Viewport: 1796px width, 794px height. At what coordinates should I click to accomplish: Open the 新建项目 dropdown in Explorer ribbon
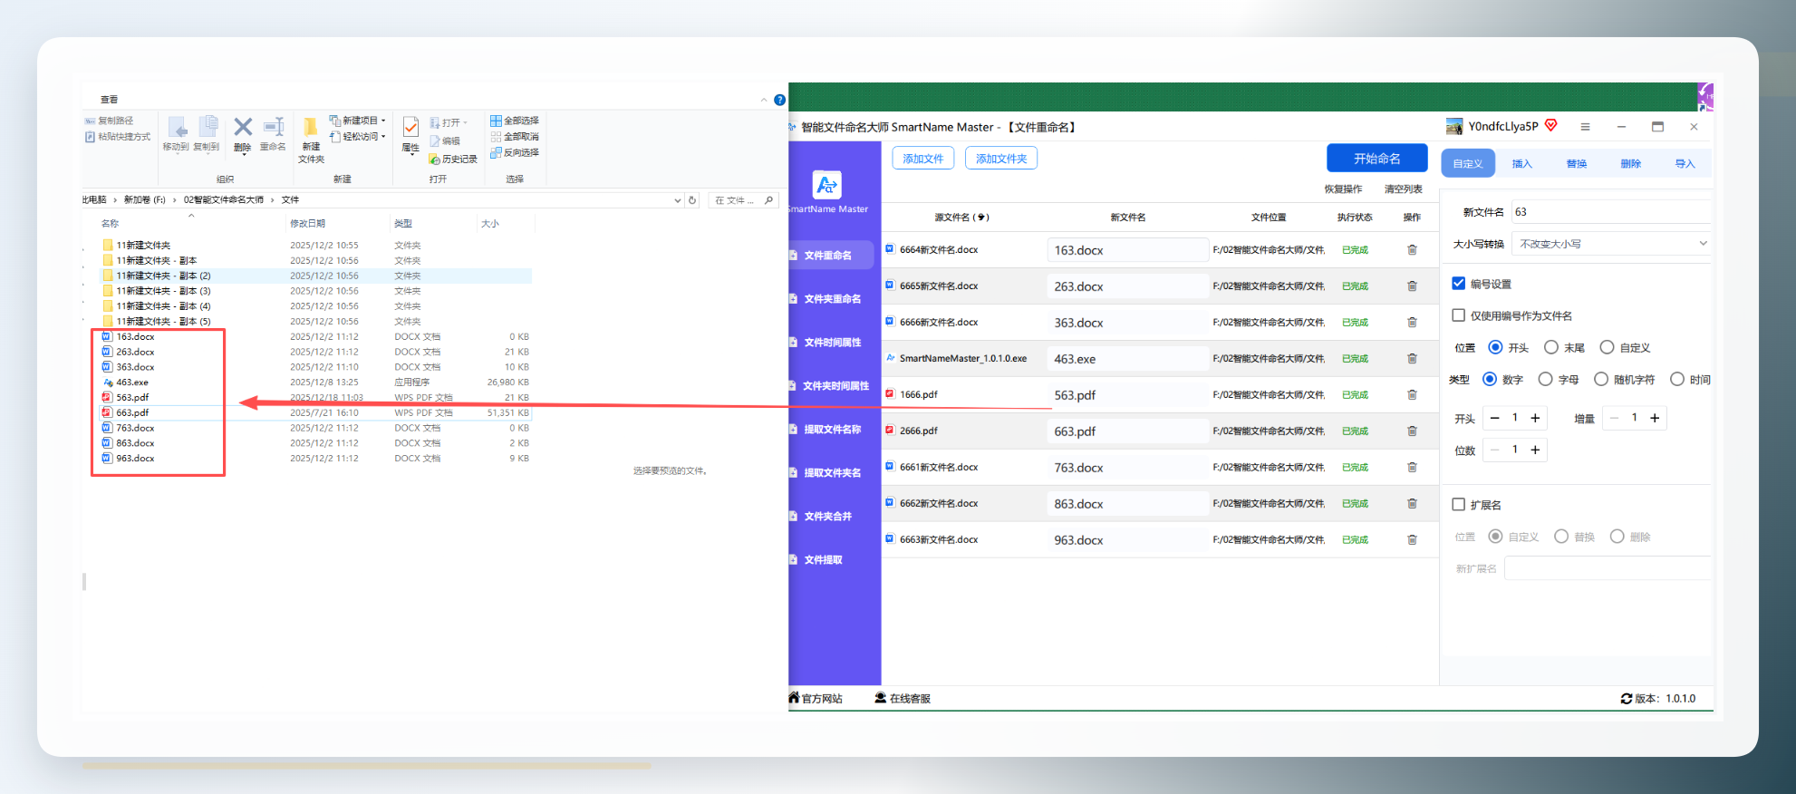coord(358,121)
